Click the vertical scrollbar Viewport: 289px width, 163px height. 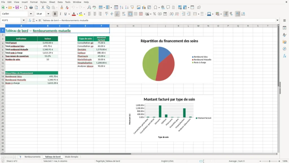coord(278,89)
